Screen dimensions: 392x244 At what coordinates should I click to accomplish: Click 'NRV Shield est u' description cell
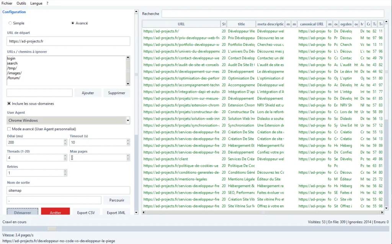(x=270, y=105)
